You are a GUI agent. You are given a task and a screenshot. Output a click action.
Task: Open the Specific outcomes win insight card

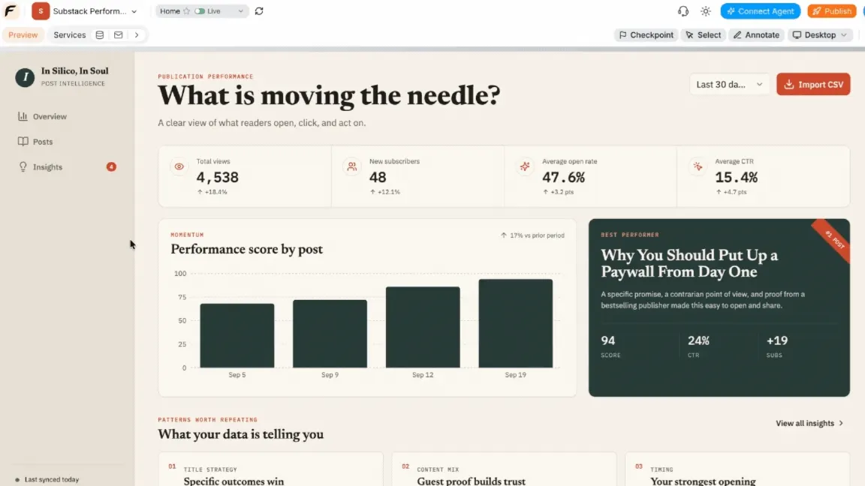click(x=271, y=469)
